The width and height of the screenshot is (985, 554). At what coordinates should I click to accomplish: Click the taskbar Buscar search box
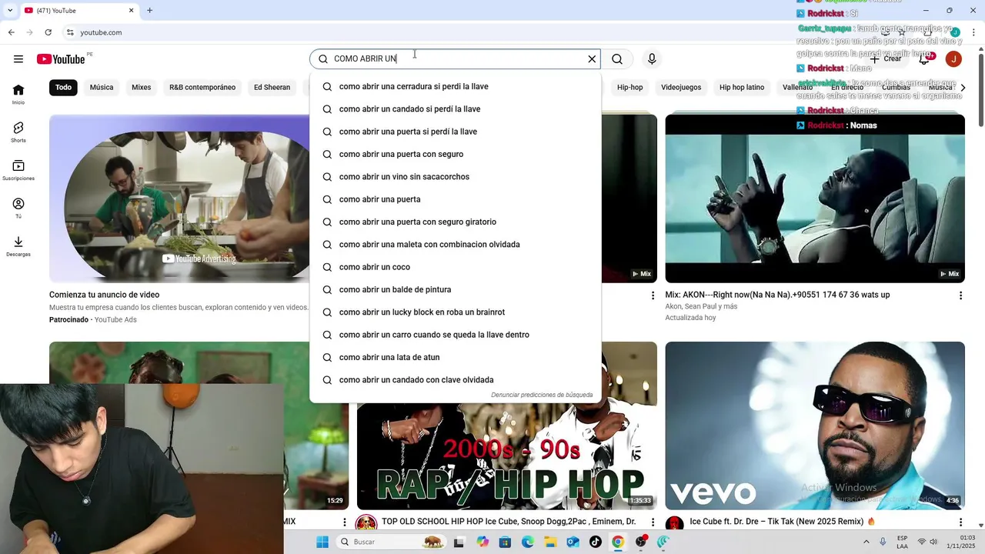(x=392, y=542)
